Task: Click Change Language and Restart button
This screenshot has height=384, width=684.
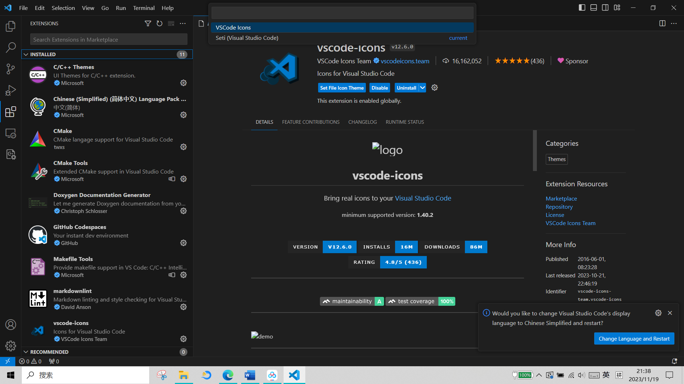Action: click(x=634, y=338)
